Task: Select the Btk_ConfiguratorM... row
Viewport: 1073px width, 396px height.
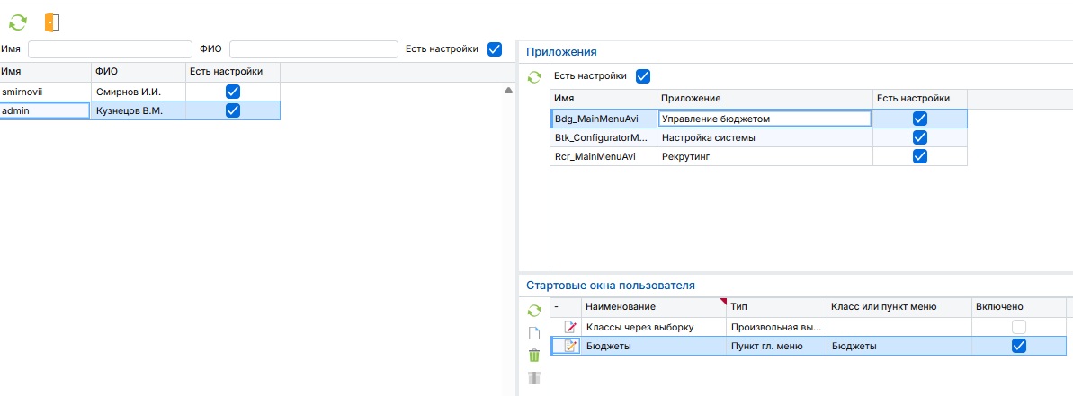Action: 759,137
